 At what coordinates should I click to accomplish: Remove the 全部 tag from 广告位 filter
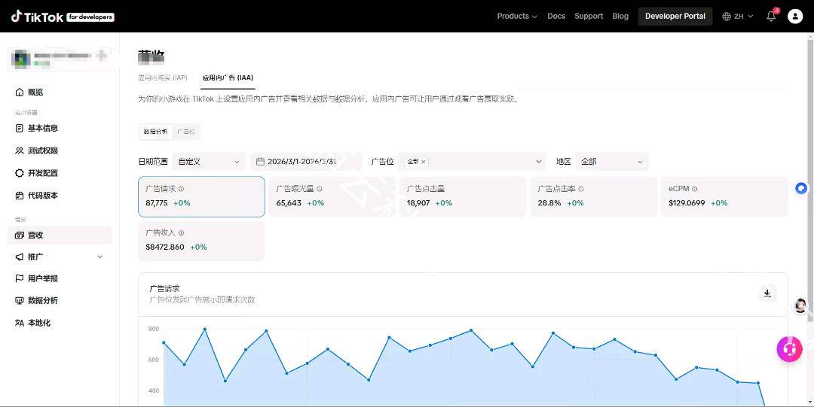click(424, 162)
